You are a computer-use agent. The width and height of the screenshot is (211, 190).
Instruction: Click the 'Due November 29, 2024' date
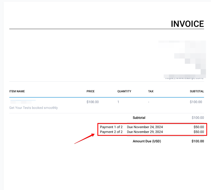[x=145, y=132]
